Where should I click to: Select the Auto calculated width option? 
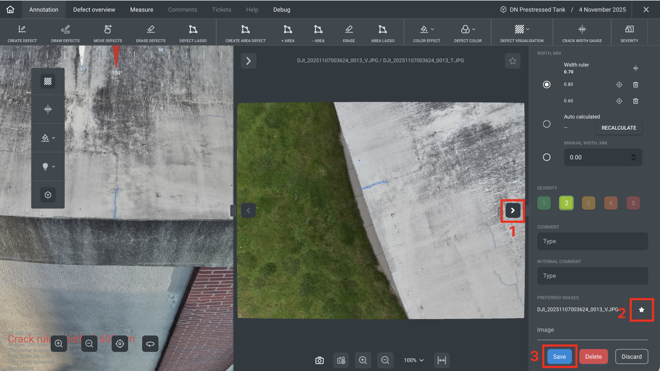click(x=547, y=124)
